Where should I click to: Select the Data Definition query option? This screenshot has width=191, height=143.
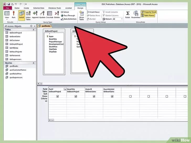[69, 19]
